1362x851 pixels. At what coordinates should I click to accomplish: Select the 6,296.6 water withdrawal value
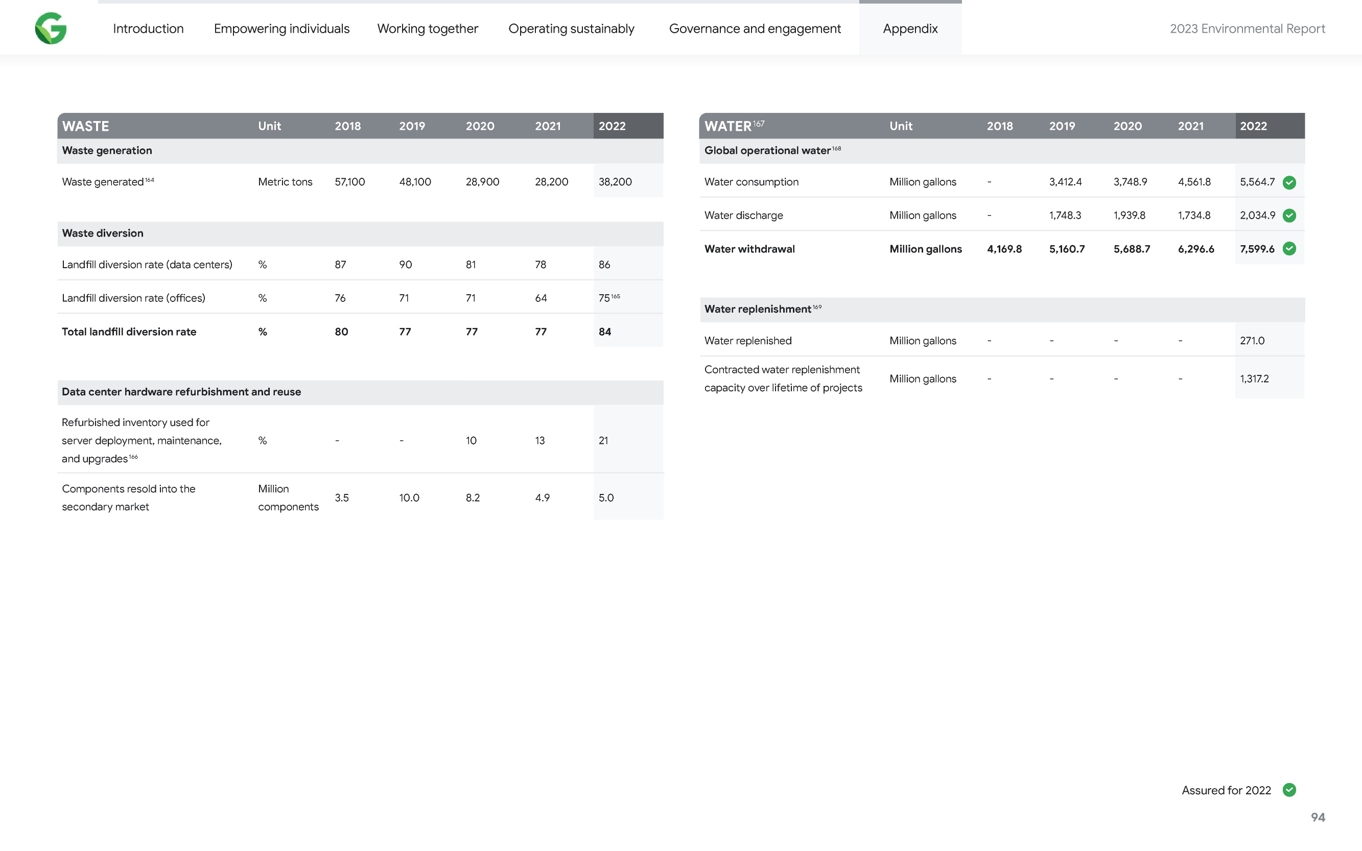click(1196, 249)
